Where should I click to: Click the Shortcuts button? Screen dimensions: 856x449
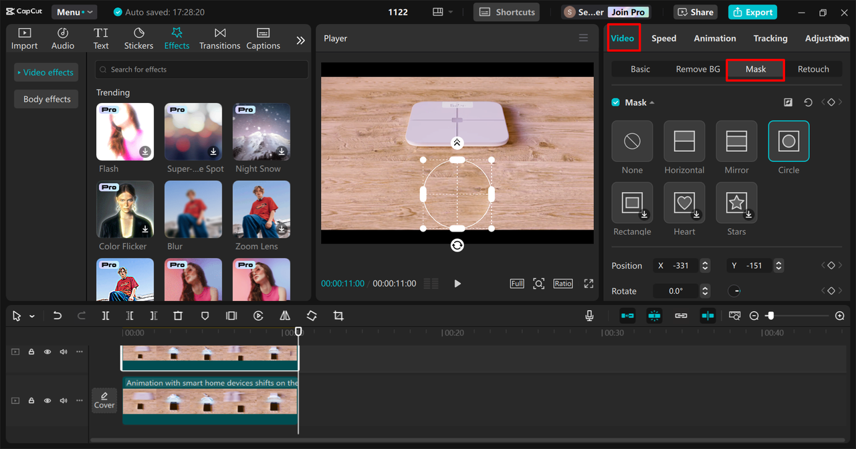(x=507, y=12)
